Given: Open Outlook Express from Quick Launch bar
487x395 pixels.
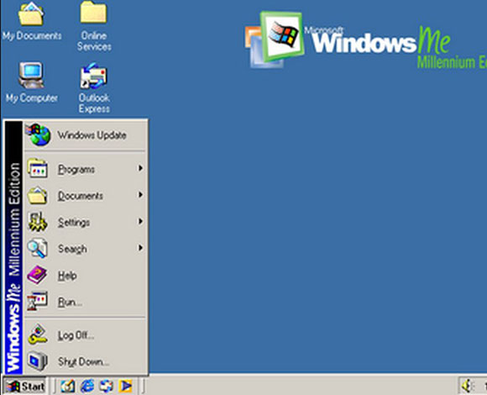Looking at the screenshot, I should tap(106, 386).
